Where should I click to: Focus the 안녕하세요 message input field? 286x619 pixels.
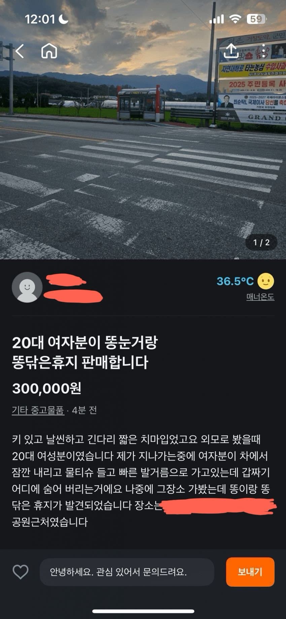pos(127,572)
